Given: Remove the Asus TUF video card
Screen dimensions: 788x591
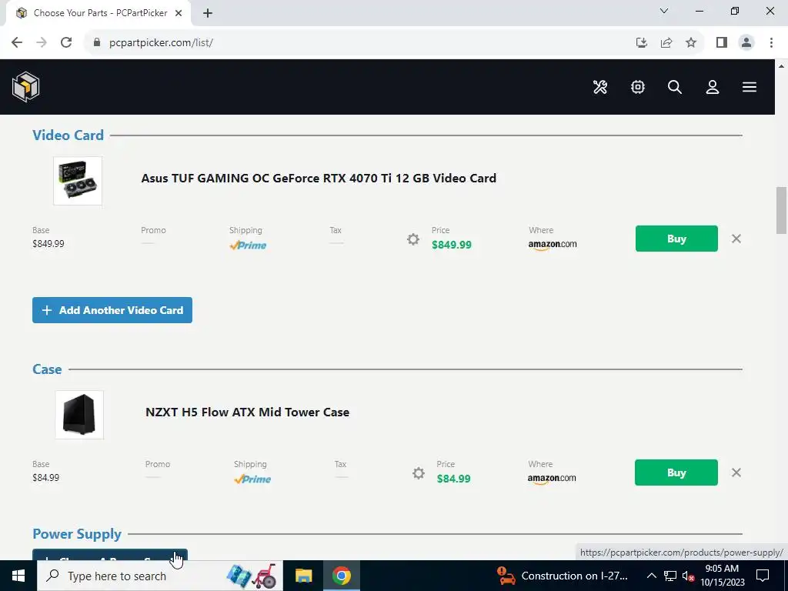Looking at the screenshot, I should (736, 239).
